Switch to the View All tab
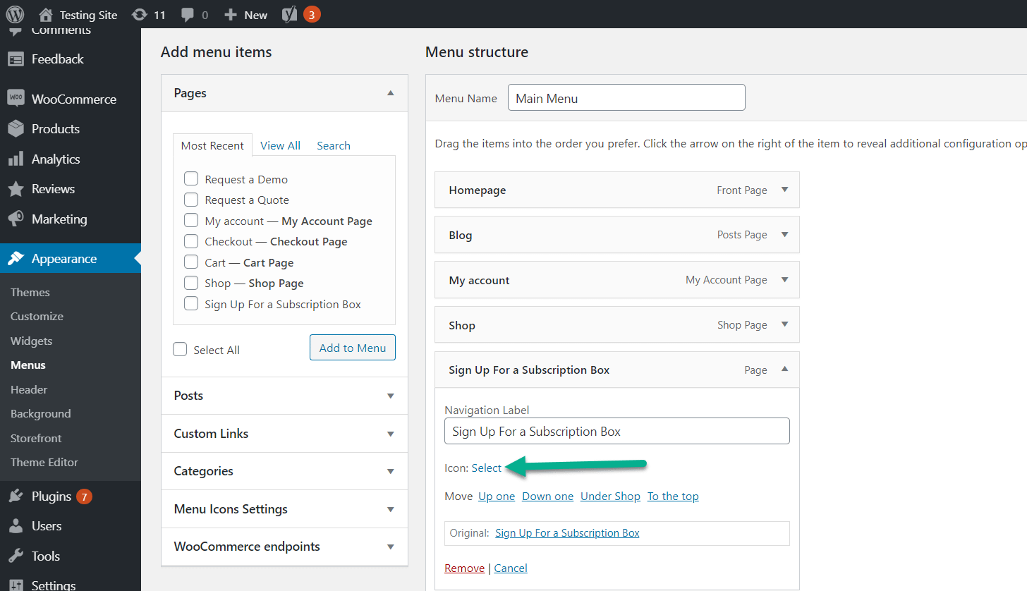This screenshot has width=1027, height=591. tap(280, 145)
